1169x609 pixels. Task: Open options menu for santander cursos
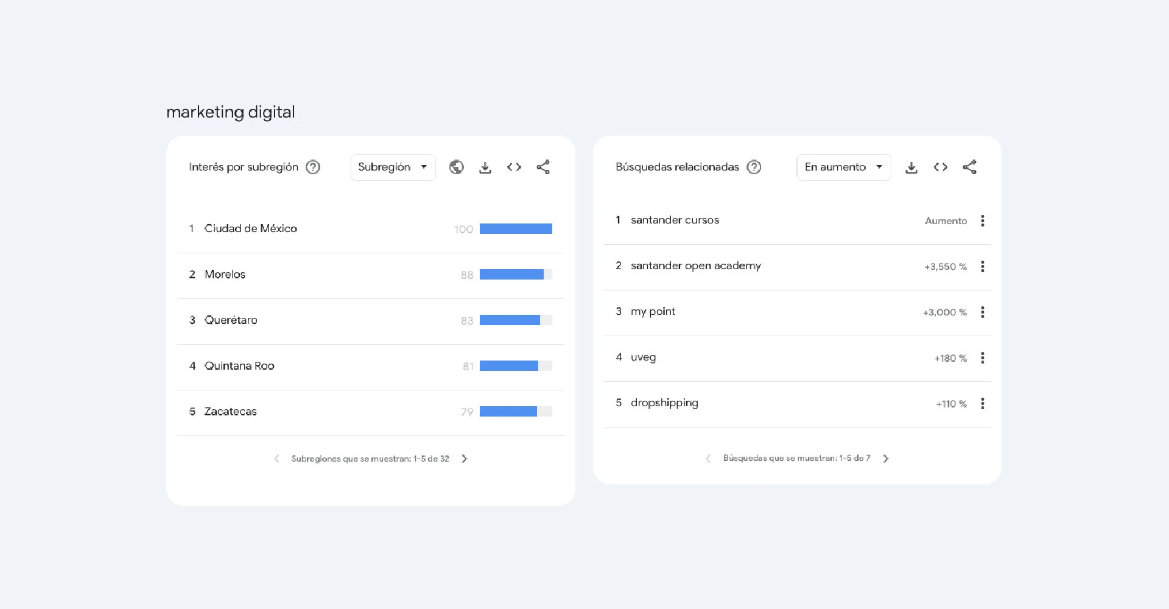[x=982, y=221]
